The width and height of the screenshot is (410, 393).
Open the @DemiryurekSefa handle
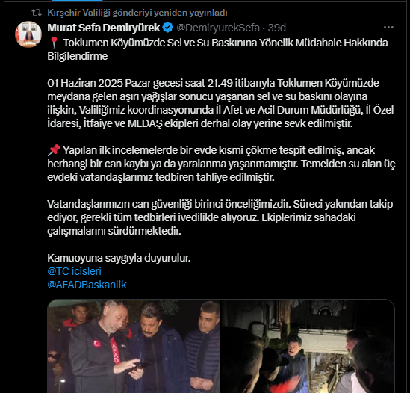(x=218, y=28)
